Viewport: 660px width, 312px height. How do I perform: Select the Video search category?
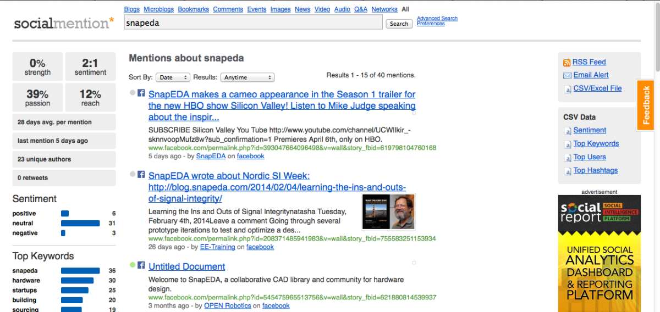click(322, 9)
